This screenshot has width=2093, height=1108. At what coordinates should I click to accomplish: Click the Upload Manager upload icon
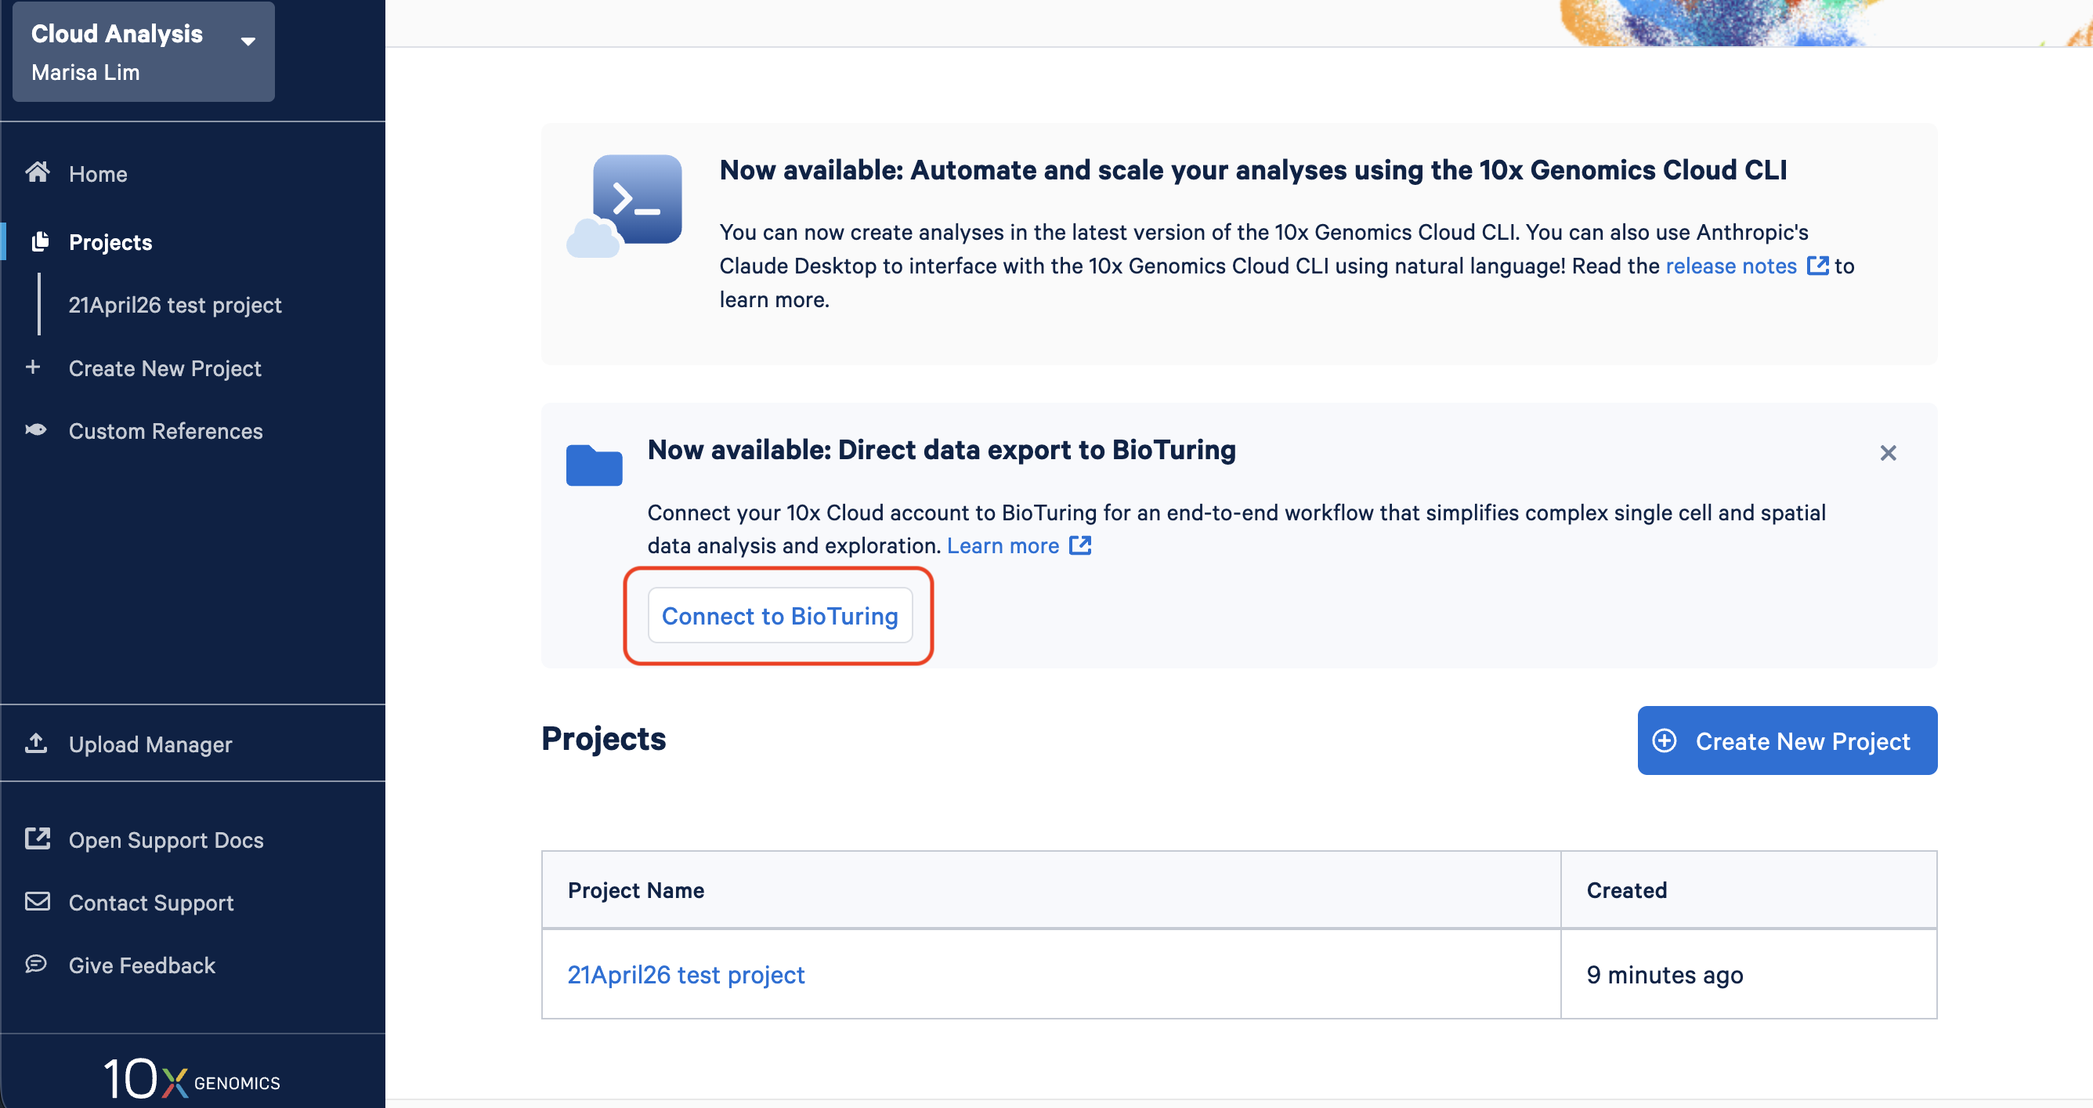pos(36,743)
